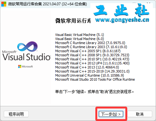Select the Visual C++ 2005 SP1 entry
Image resolution: width=156 pixels, height=121 pixels.
(88, 51)
